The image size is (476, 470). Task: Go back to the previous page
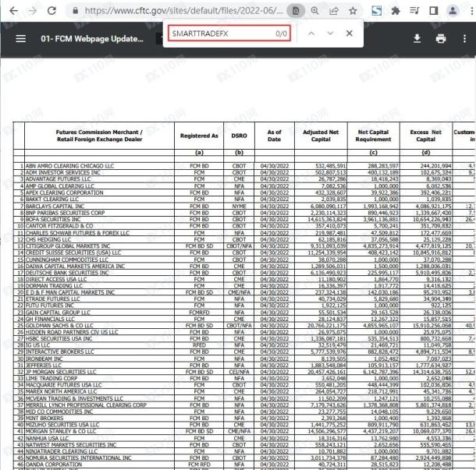coord(13,11)
